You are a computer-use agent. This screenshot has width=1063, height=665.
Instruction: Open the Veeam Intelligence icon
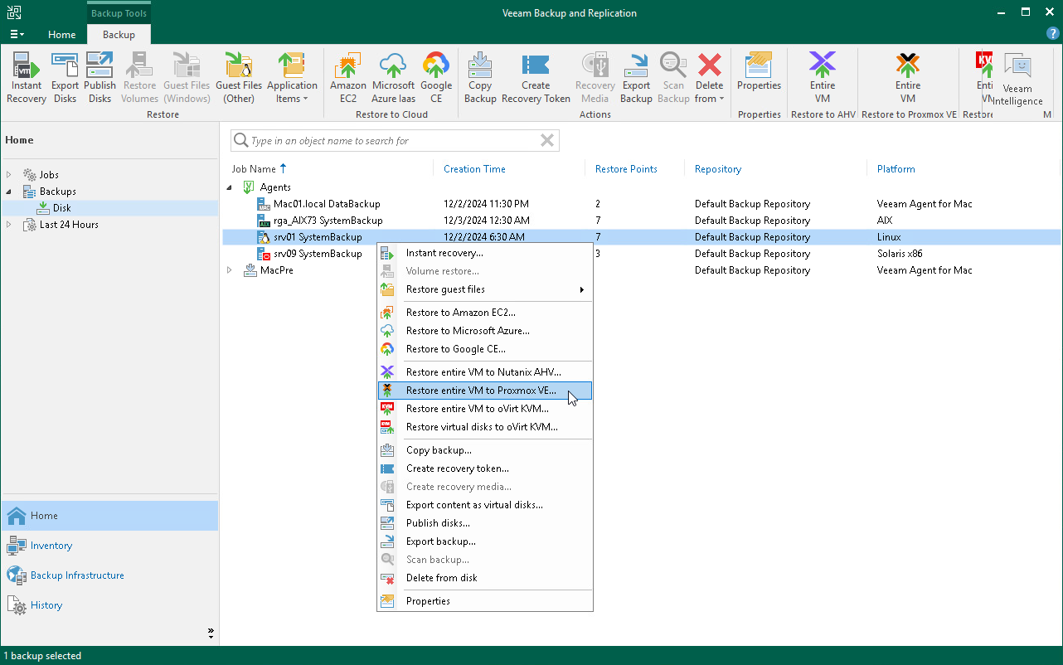pyautogui.click(x=1017, y=76)
